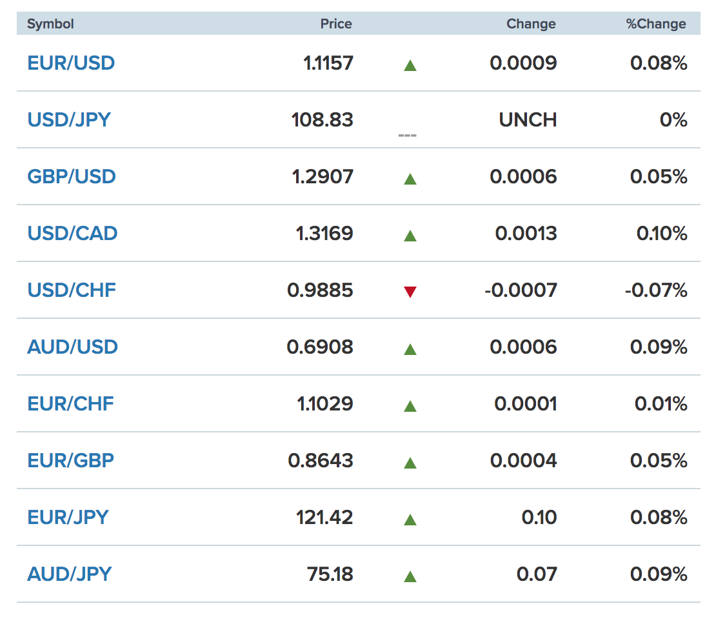716x617 pixels.
Task: Click the USD/CAD change value 0.0013
Action: tap(526, 234)
